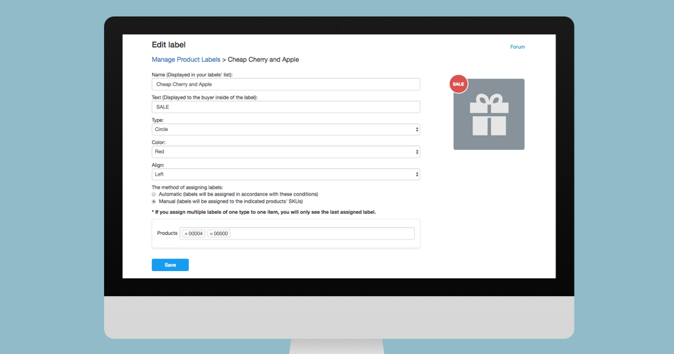Open the Forum link

517,47
